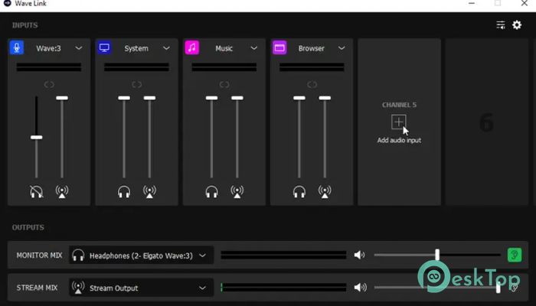Minimize the Wave Link window
The height and width of the screenshot is (306, 536).
[x=472, y=3]
